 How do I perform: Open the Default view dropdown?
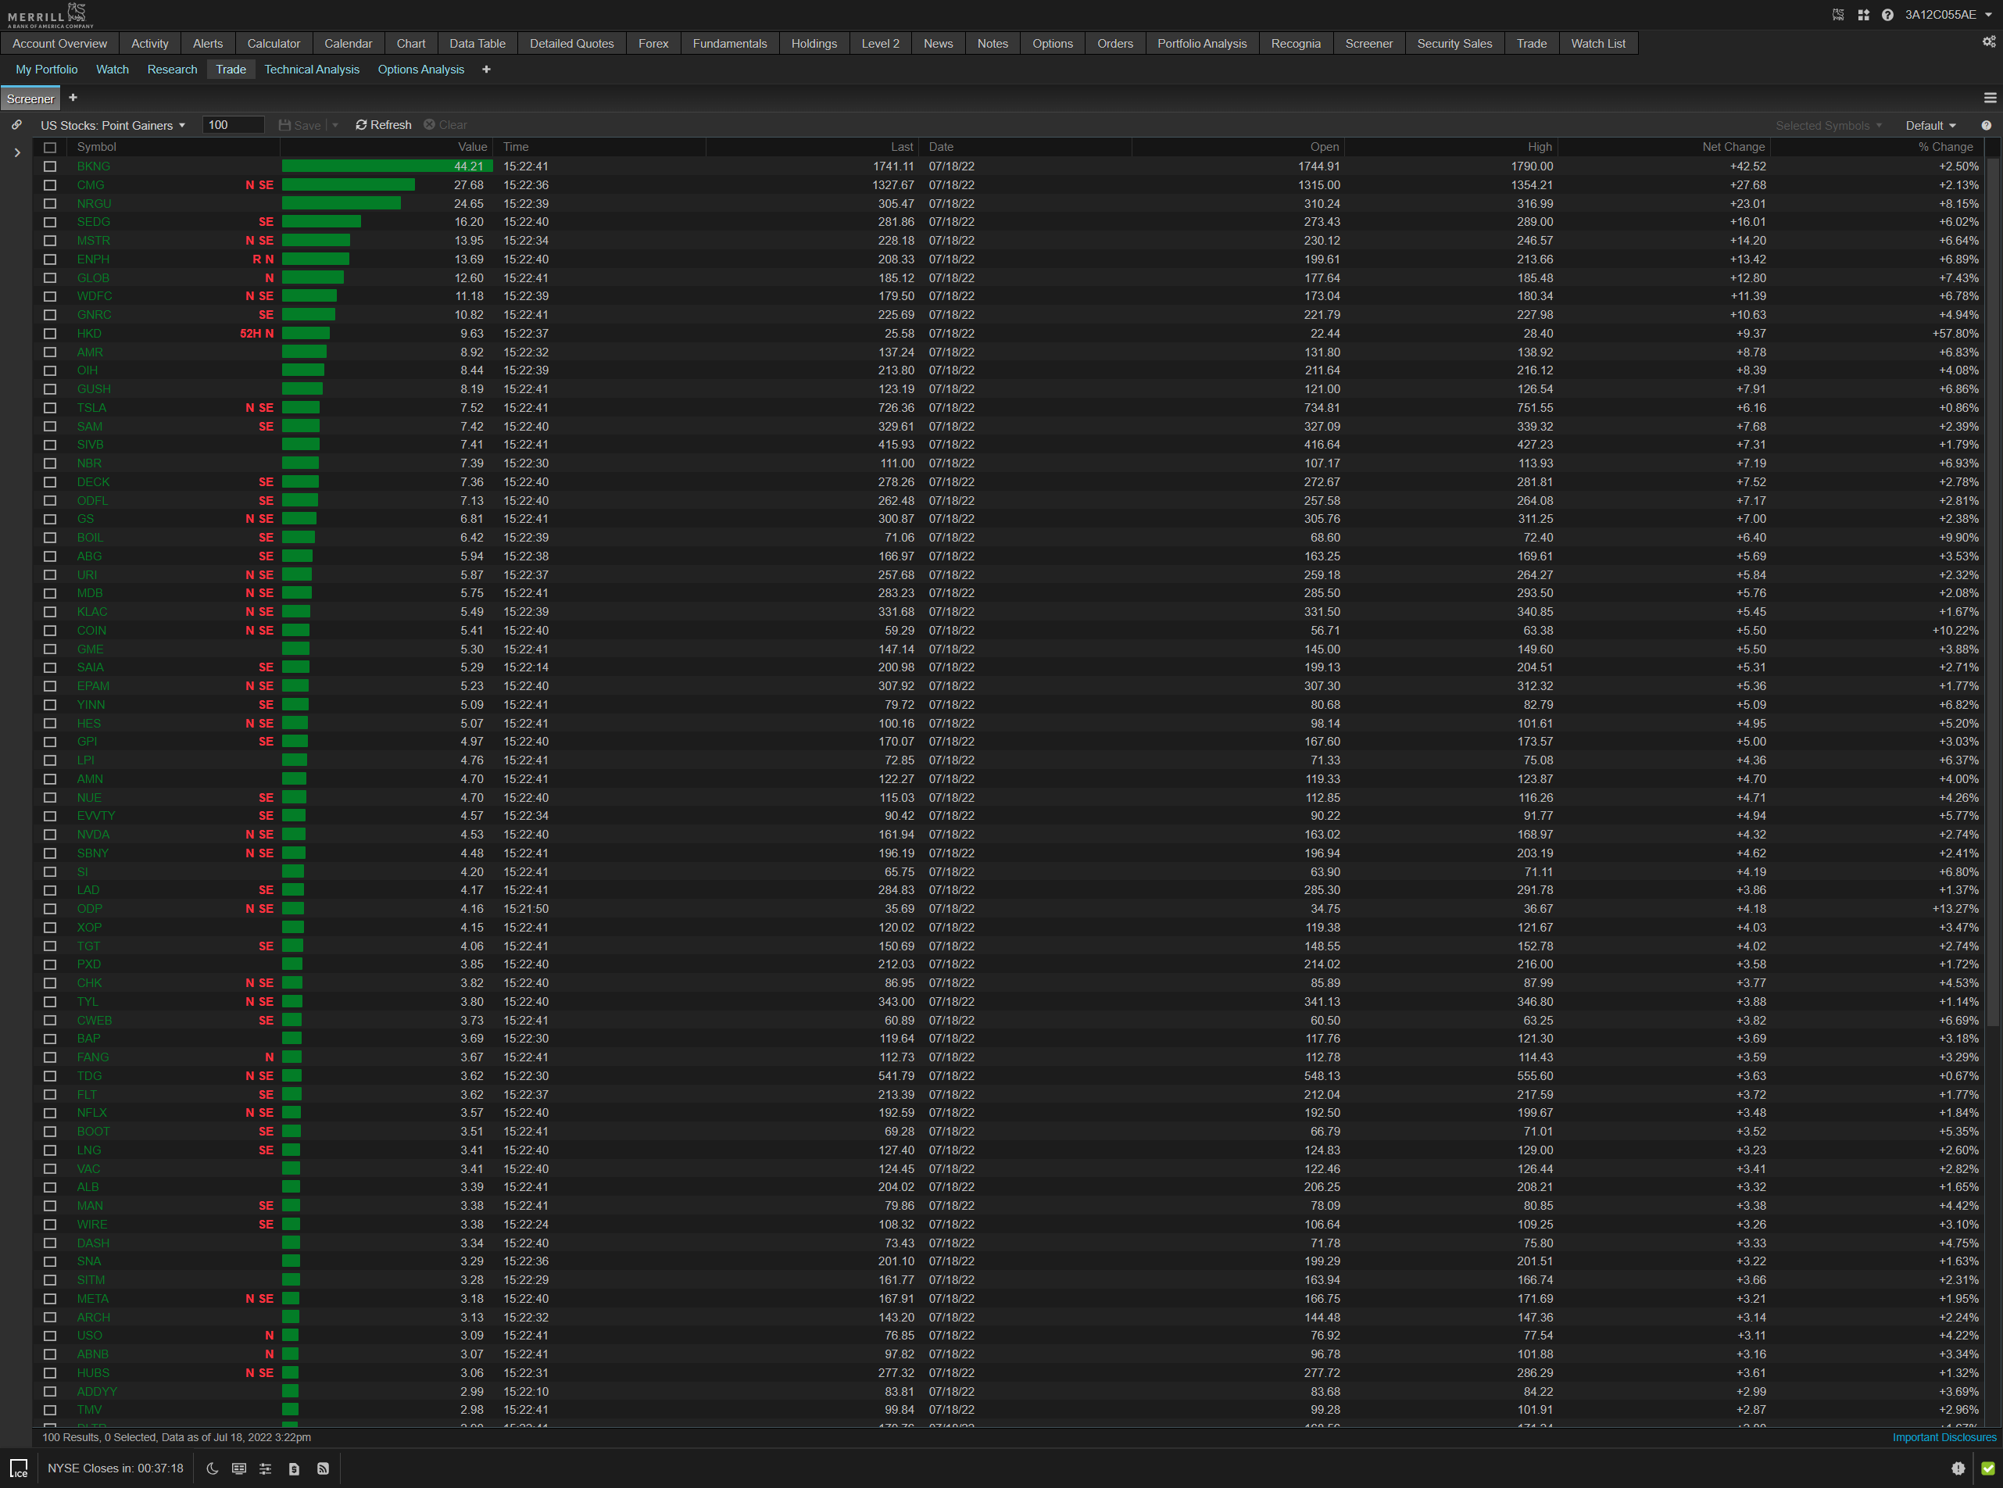1930,125
